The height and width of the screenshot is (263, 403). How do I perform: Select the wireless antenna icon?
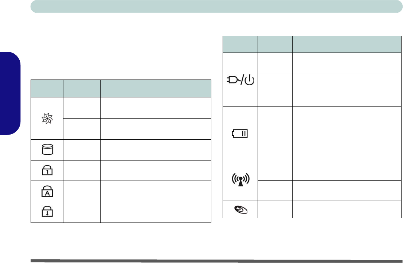pyautogui.click(x=240, y=180)
